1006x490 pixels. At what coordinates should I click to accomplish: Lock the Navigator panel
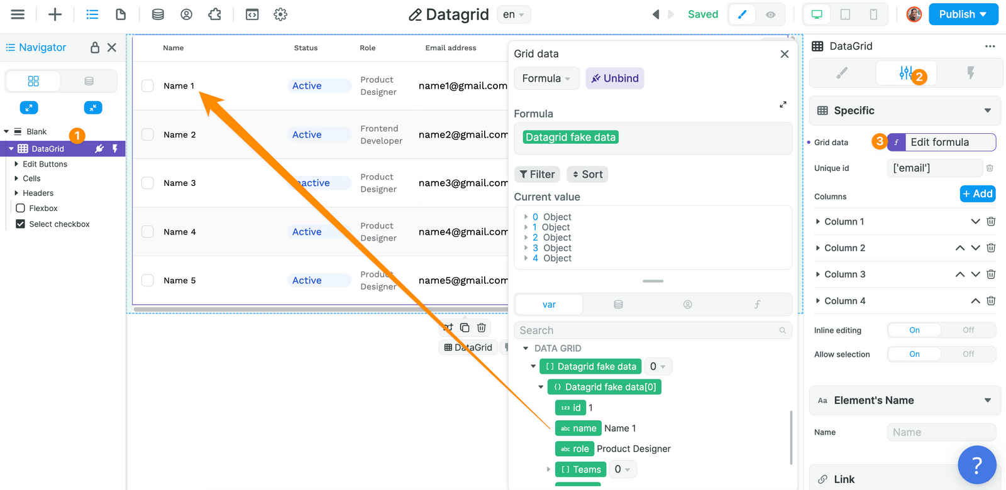coord(95,47)
